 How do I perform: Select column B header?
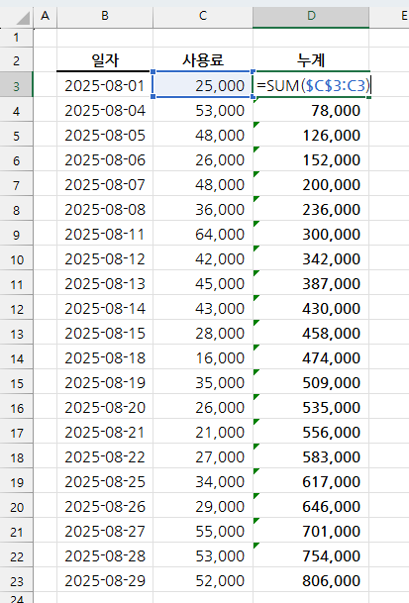pos(105,17)
